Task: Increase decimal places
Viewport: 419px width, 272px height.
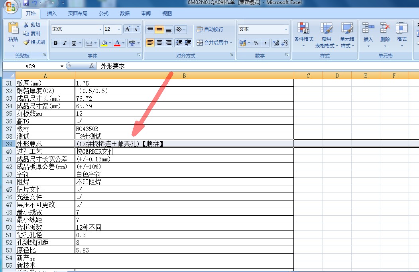Action: click(x=276, y=43)
